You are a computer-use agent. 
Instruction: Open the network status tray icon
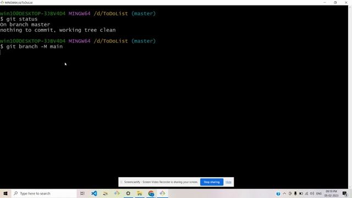click(307, 194)
